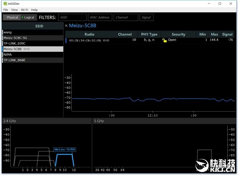Click the b, g, n PHY type cell

pos(149,40)
